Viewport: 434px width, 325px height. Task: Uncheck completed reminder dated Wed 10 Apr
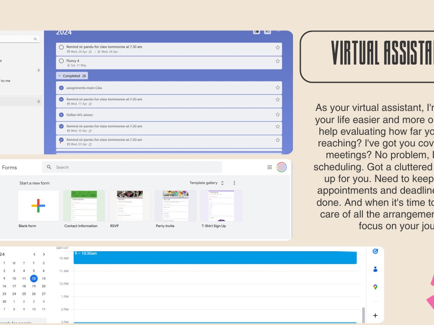point(62,126)
